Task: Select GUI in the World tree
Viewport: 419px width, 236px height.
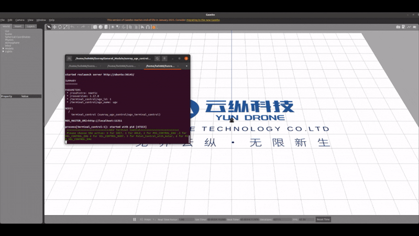Action: [x=7, y=31]
